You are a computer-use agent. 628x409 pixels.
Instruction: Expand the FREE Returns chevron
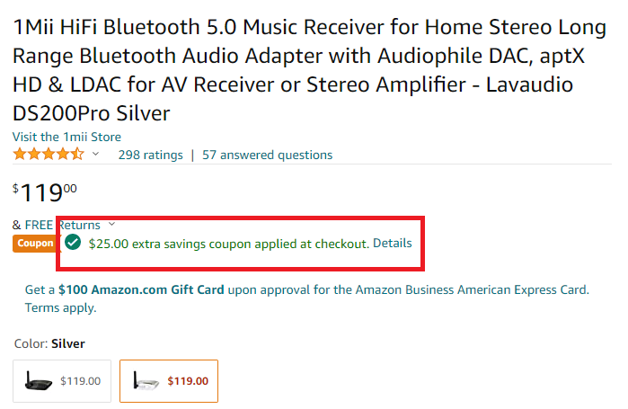111,224
